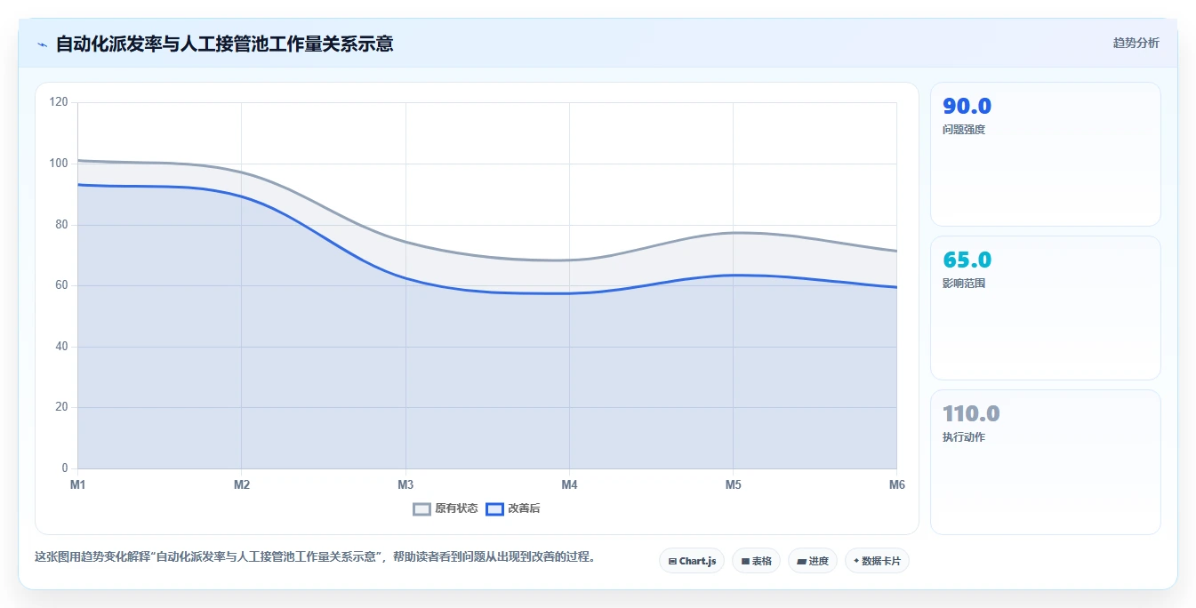Select the 110.0 执行动作 card
1196x608 pixels.
tap(1046, 462)
